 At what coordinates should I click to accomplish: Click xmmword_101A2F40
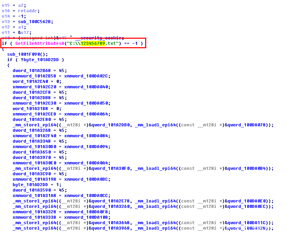pyautogui.click(x=34, y=136)
